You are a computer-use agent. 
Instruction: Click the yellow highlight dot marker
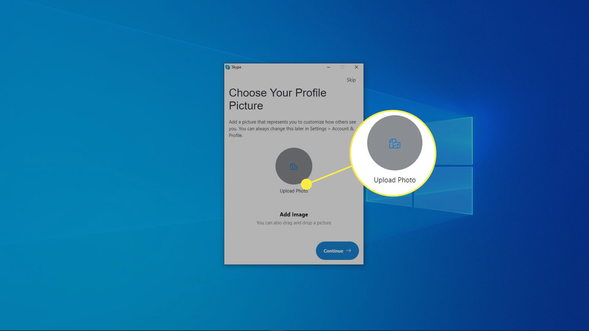pyautogui.click(x=306, y=184)
